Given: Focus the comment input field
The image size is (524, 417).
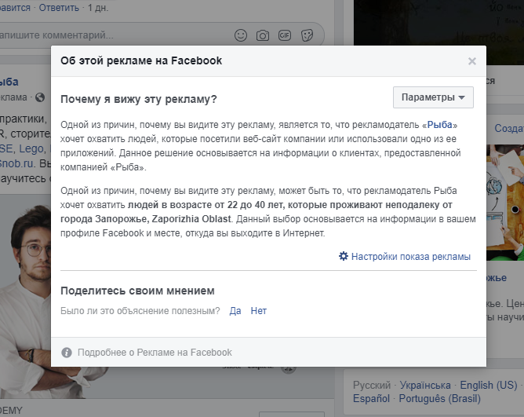Looking at the screenshot, I should (x=114, y=35).
